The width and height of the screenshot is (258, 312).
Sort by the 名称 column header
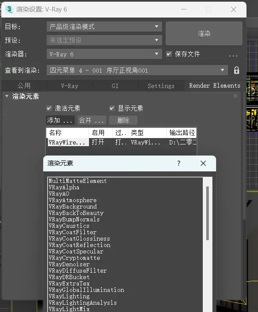[x=67, y=133]
